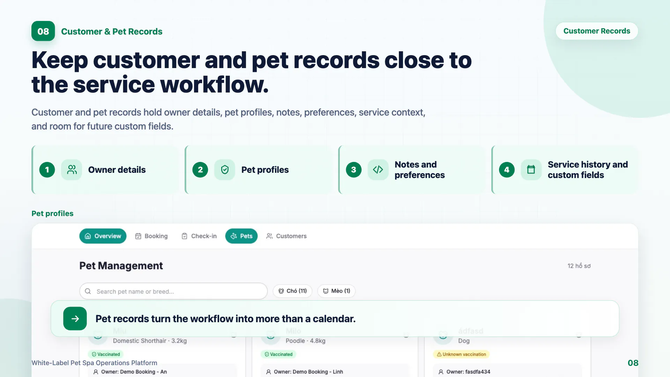
Task: Click the Owner: Demo Booking - An text
Action: coord(134,372)
